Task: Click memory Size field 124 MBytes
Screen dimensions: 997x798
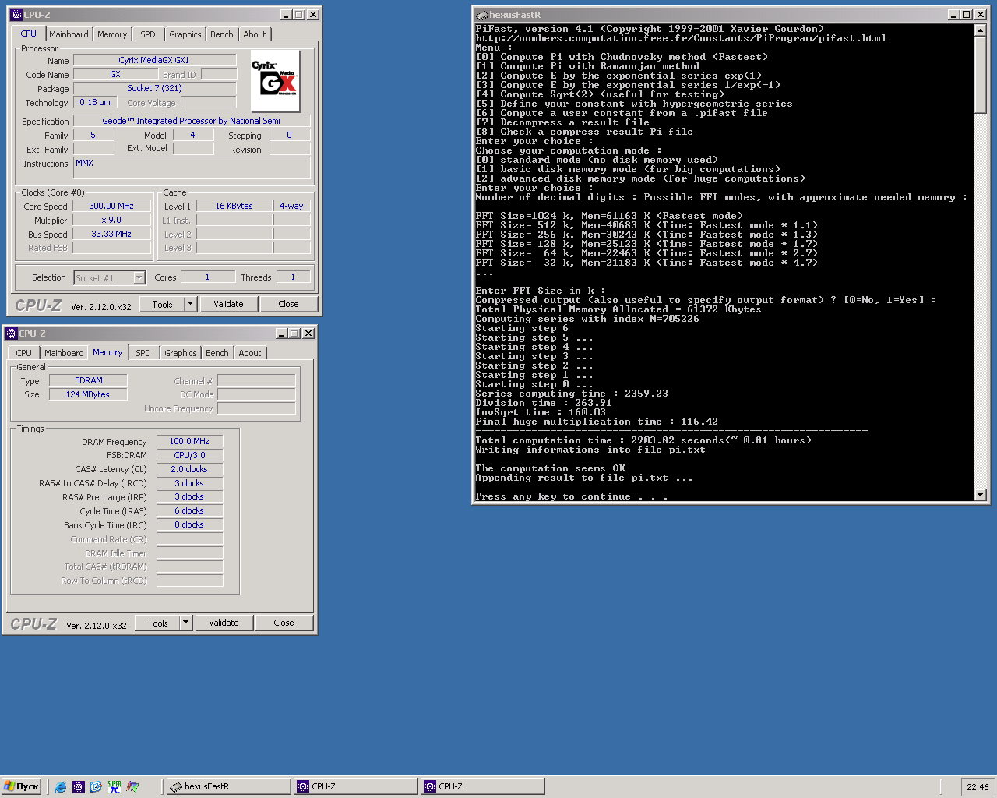Action: click(88, 395)
